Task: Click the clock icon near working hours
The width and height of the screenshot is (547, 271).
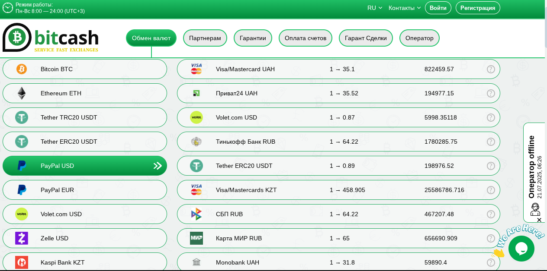Action: [x=8, y=8]
